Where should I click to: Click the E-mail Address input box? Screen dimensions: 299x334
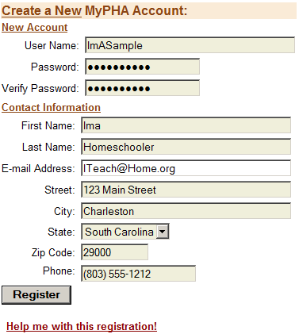click(x=186, y=168)
